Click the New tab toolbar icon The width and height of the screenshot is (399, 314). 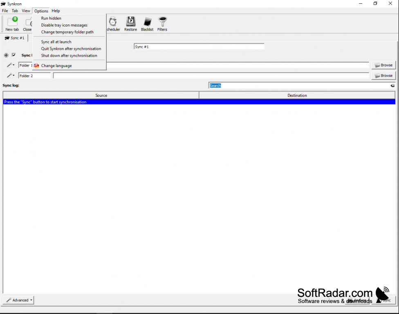point(12,24)
